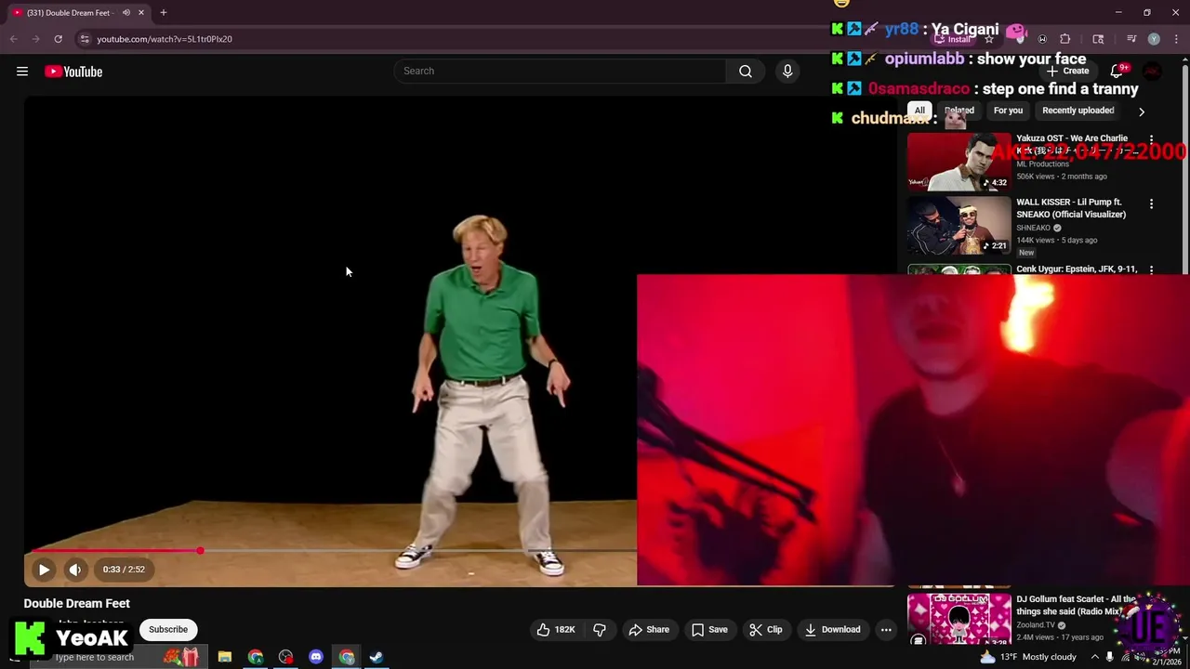Select the Recently uploaded chip
The image size is (1190, 669).
tap(1078, 111)
